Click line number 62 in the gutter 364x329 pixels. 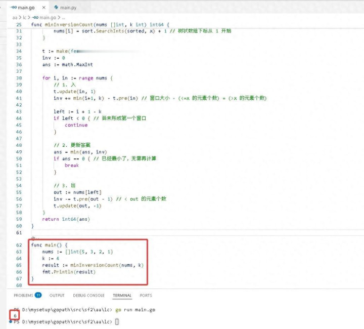point(19,245)
